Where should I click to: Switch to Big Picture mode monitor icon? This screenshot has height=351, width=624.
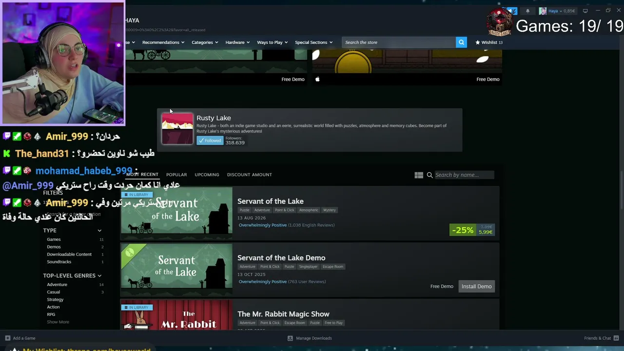pos(585,11)
